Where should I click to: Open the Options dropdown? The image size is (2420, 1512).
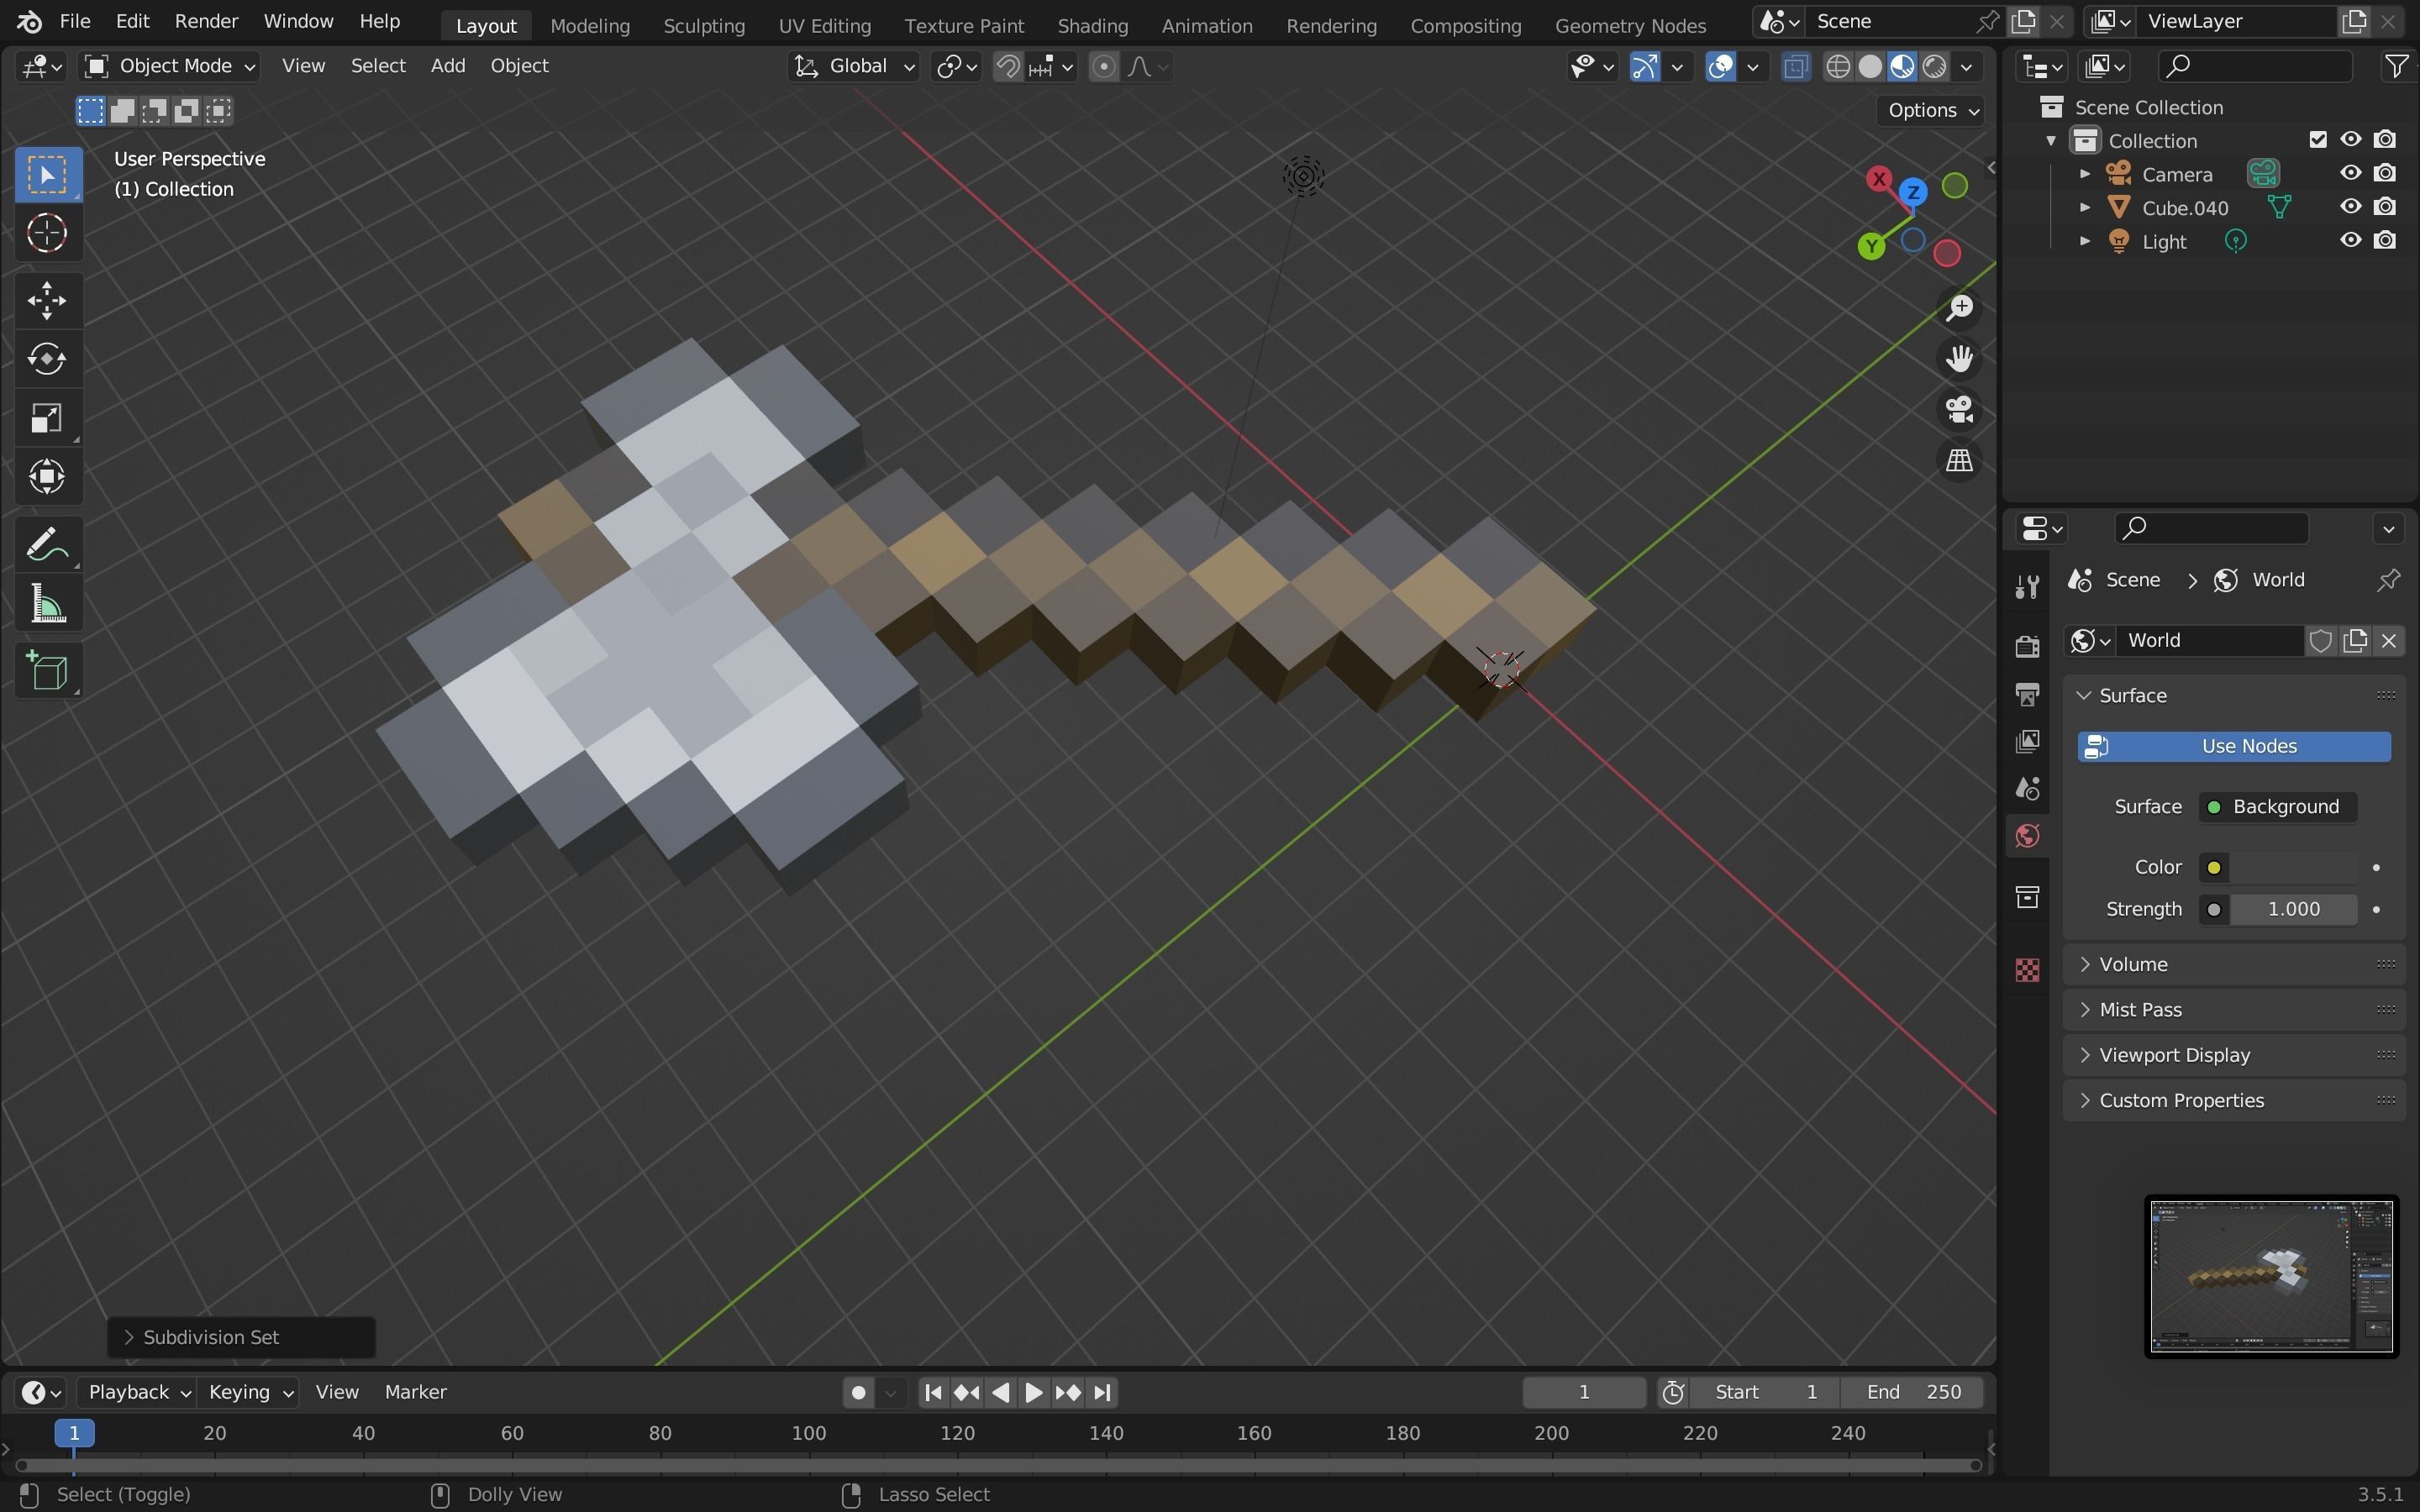point(1932,110)
